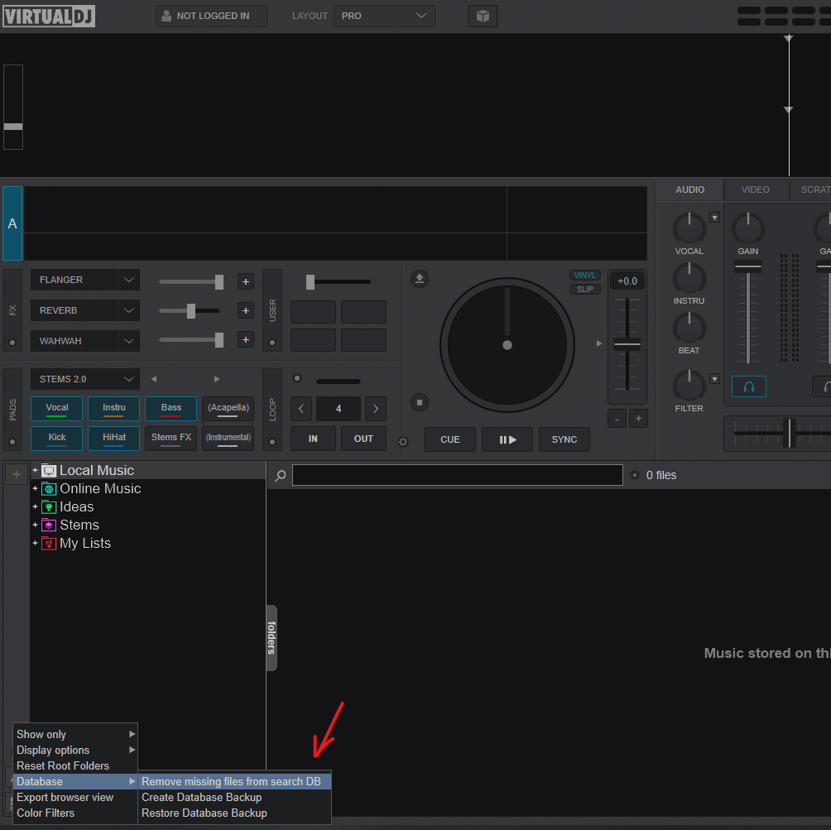Click the VirtualDJ logo
The height and width of the screenshot is (830, 831).
[49, 16]
